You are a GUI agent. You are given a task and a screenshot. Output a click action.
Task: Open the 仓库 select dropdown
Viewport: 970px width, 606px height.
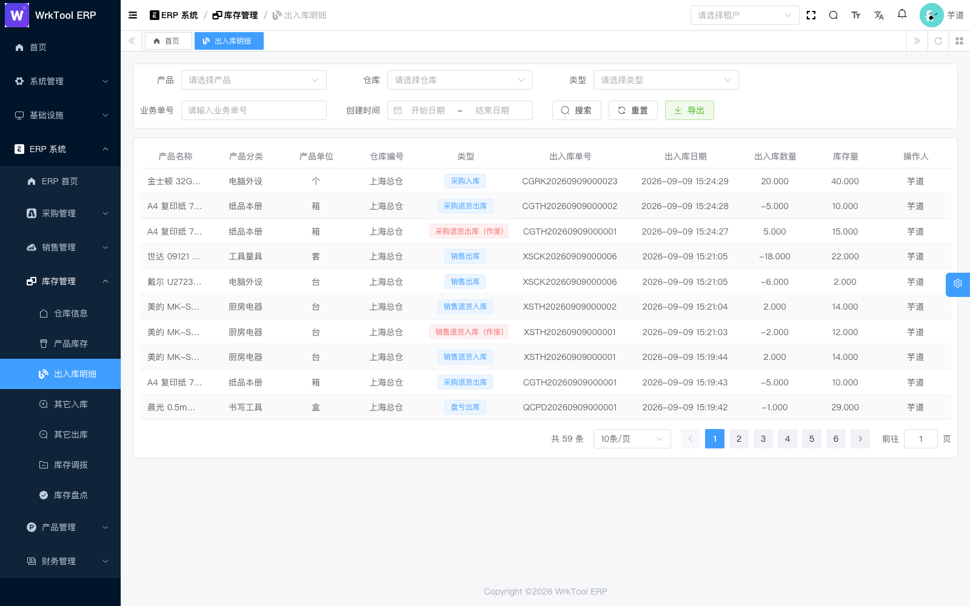coord(460,80)
